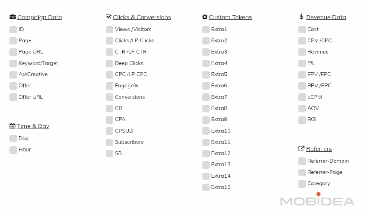Select the Custom Tokens heading
Image resolution: width=365 pixels, height=213 pixels.
click(x=230, y=17)
